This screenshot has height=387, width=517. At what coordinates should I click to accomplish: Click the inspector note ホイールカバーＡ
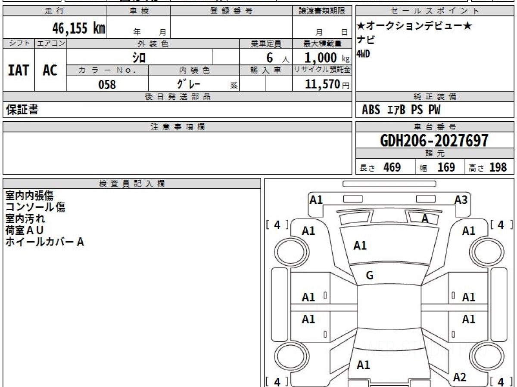44,242
